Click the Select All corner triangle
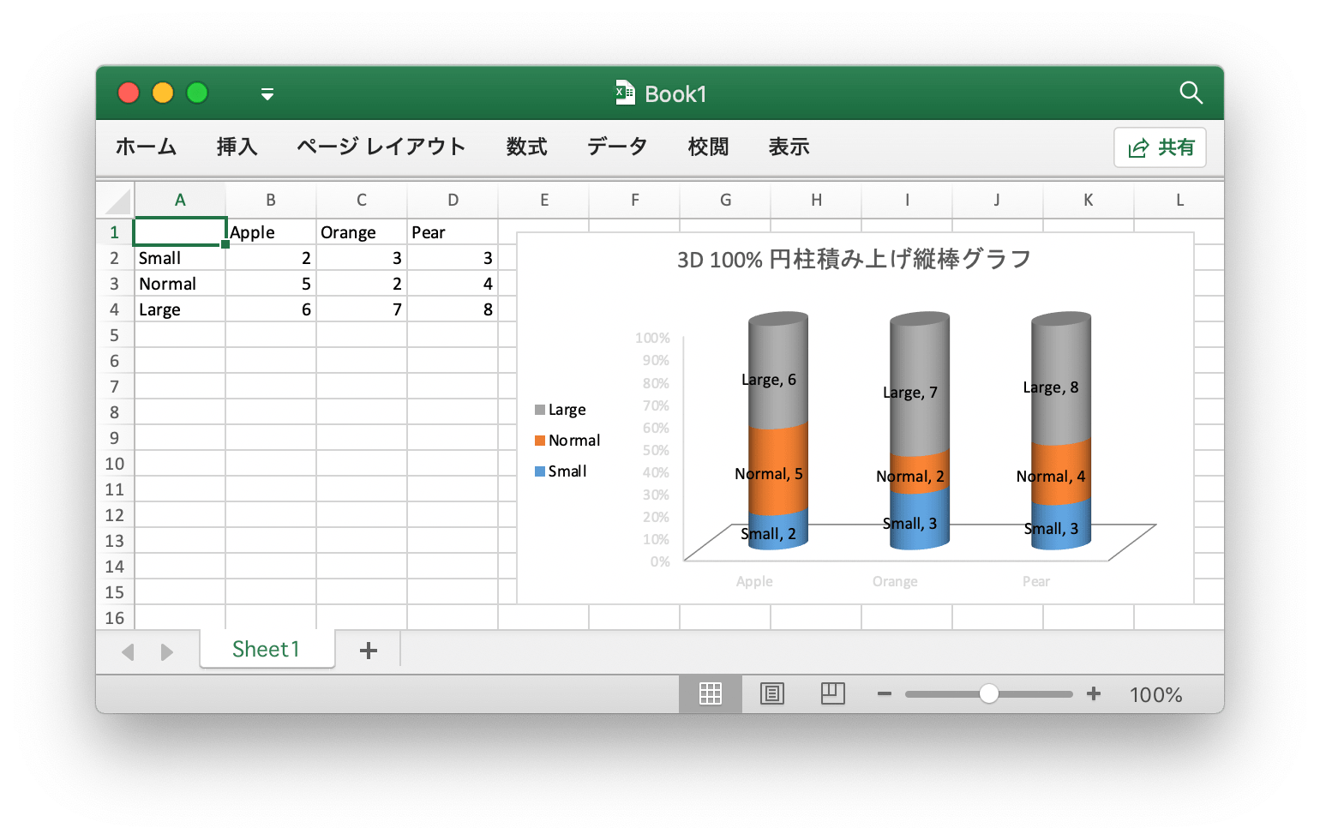The image size is (1320, 840). (x=117, y=201)
